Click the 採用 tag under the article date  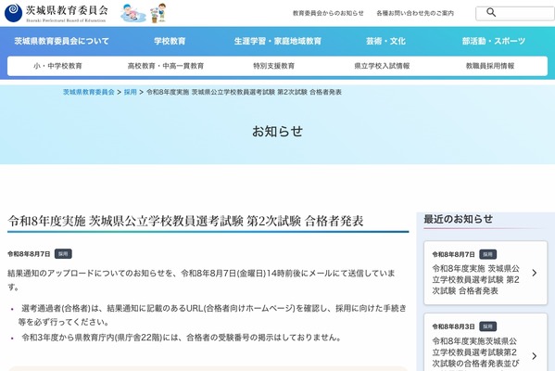tap(63, 254)
